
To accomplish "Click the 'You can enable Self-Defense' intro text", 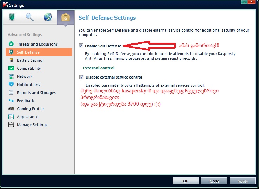I will click(x=164, y=33).
